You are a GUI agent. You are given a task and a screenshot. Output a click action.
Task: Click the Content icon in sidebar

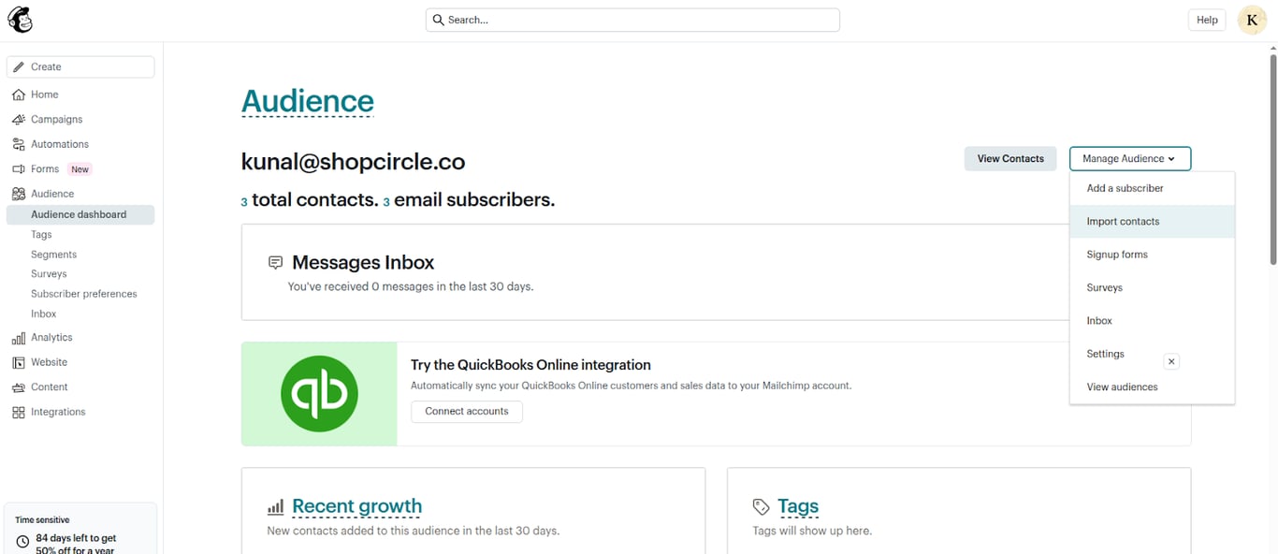19,387
